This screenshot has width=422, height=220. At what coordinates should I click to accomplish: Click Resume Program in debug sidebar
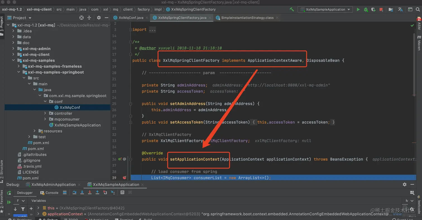(x=9, y=202)
